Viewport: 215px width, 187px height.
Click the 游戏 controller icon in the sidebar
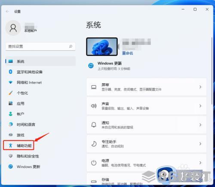tap(10, 135)
